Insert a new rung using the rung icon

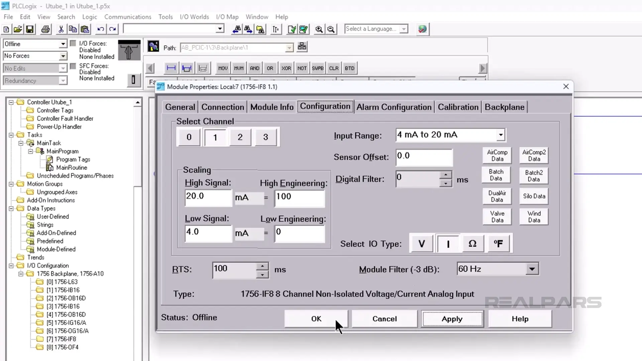pos(171,68)
